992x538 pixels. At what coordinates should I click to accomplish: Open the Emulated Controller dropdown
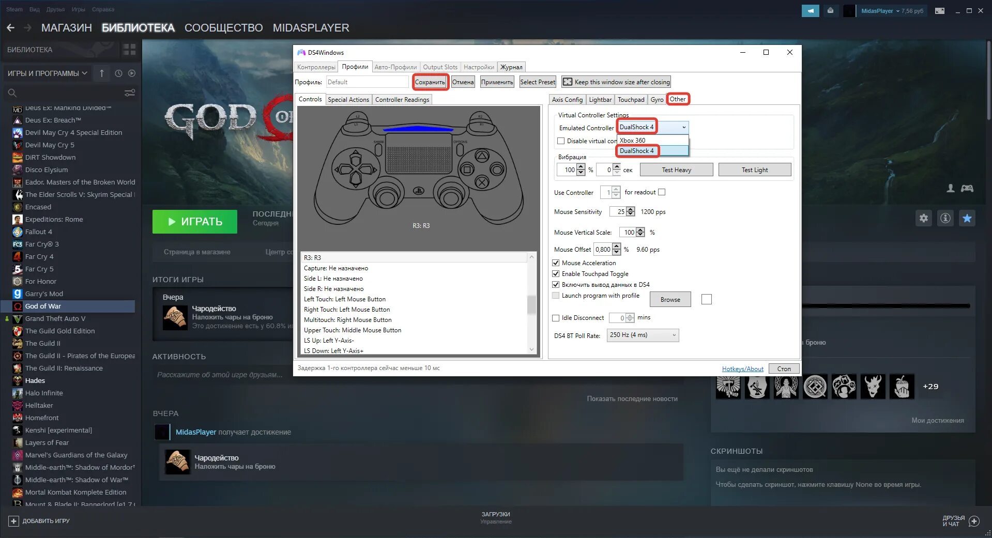point(653,127)
